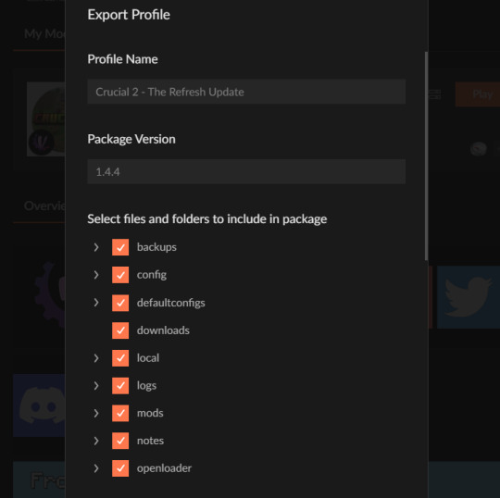Open the My Modpacks tab
Viewport: 500px width, 498px height.
coord(44,33)
